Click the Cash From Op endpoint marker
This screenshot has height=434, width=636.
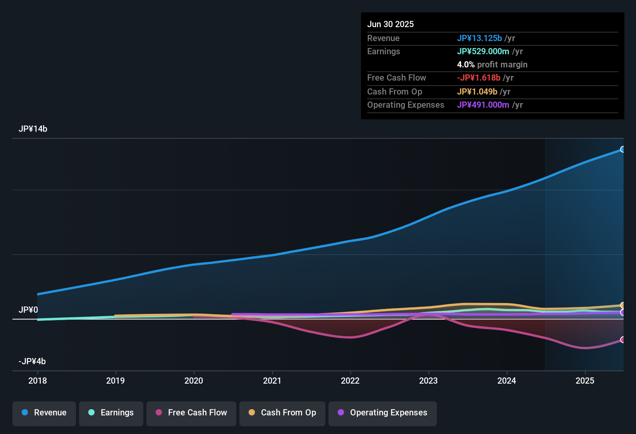(x=623, y=305)
